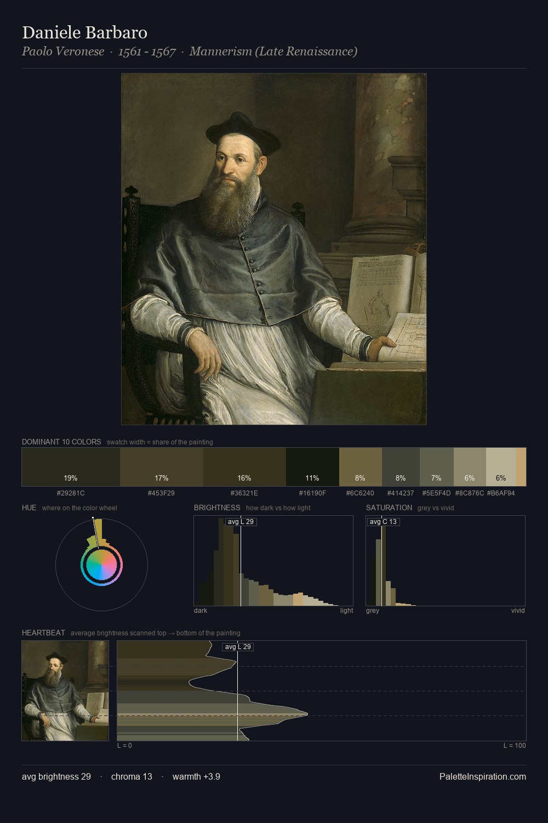Pick the #36321E swatch at 16%
The image size is (548, 823).
pos(244,467)
